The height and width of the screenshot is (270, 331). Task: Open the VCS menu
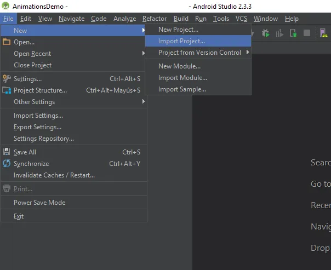click(241, 19)
